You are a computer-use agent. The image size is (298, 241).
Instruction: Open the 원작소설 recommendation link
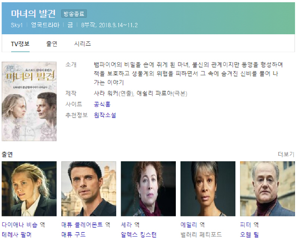tap(105, 115)
